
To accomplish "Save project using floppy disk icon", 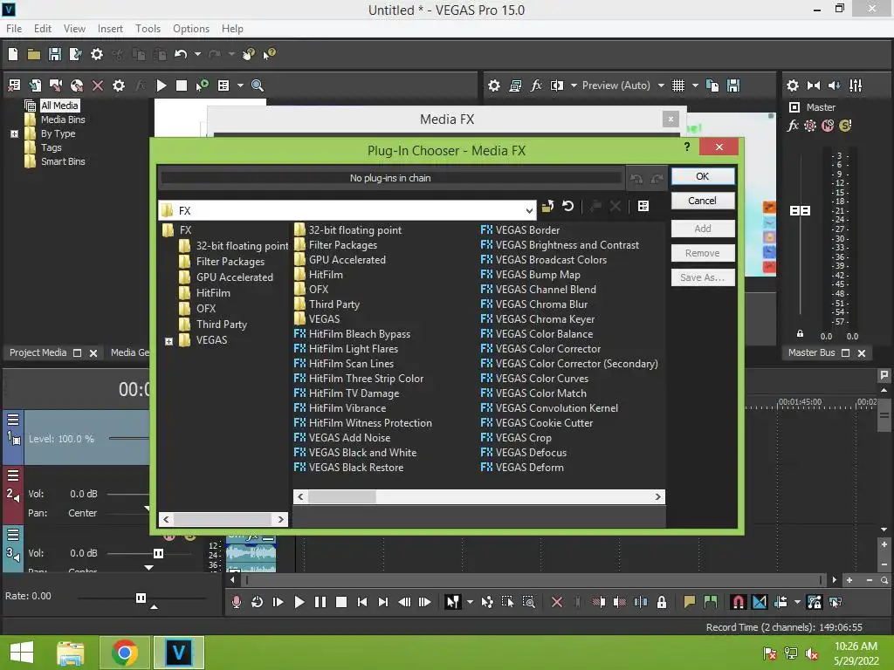I will (55, 54).
